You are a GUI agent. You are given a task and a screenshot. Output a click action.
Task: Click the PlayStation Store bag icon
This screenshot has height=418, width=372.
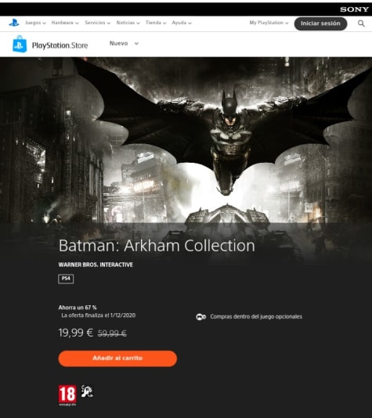[20, 44]
